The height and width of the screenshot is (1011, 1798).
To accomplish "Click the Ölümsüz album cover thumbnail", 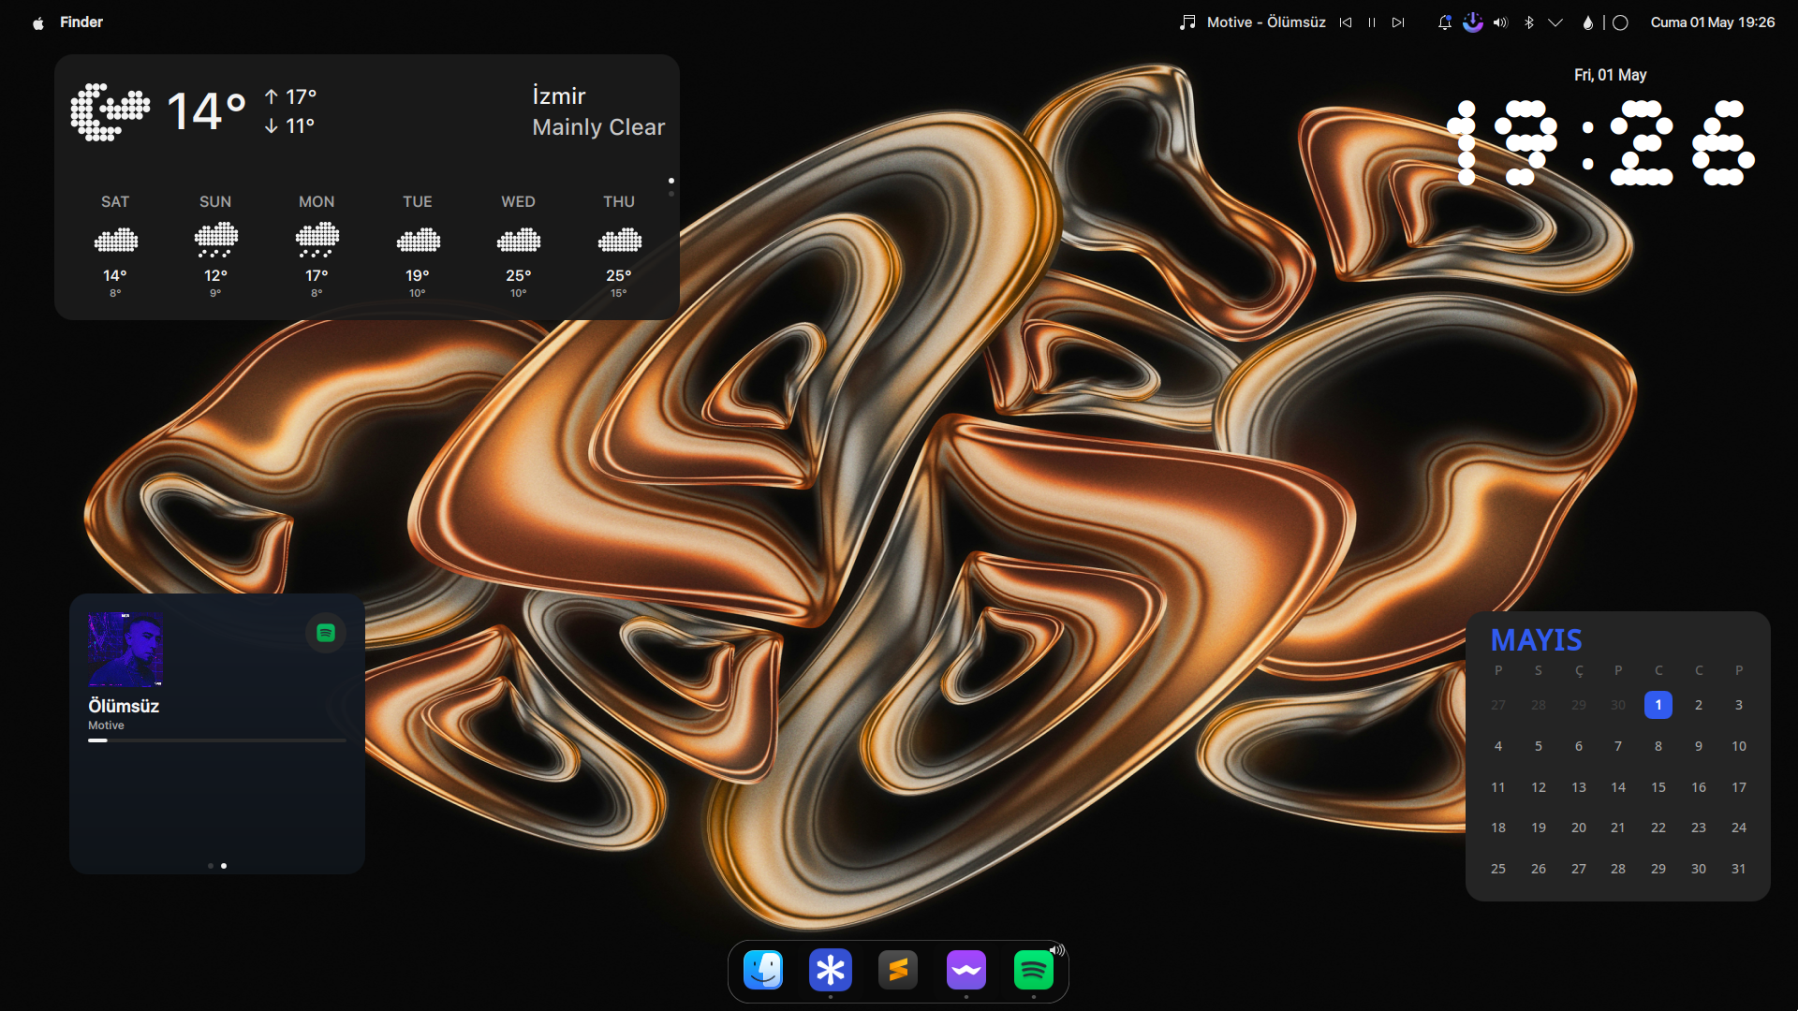I will click(x=125, y=649).
